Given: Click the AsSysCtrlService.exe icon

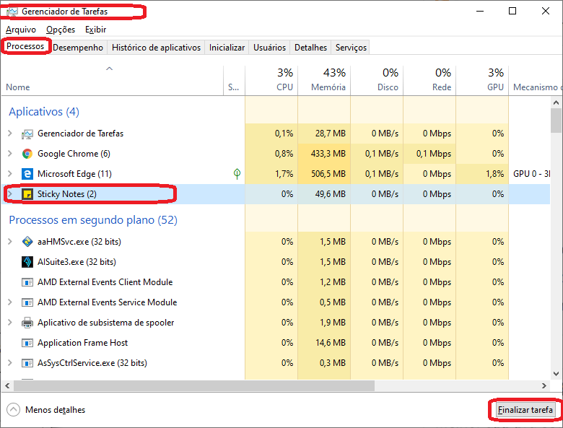Looking at the screenshot, I should pyautogui.click(x=27, y=363).
